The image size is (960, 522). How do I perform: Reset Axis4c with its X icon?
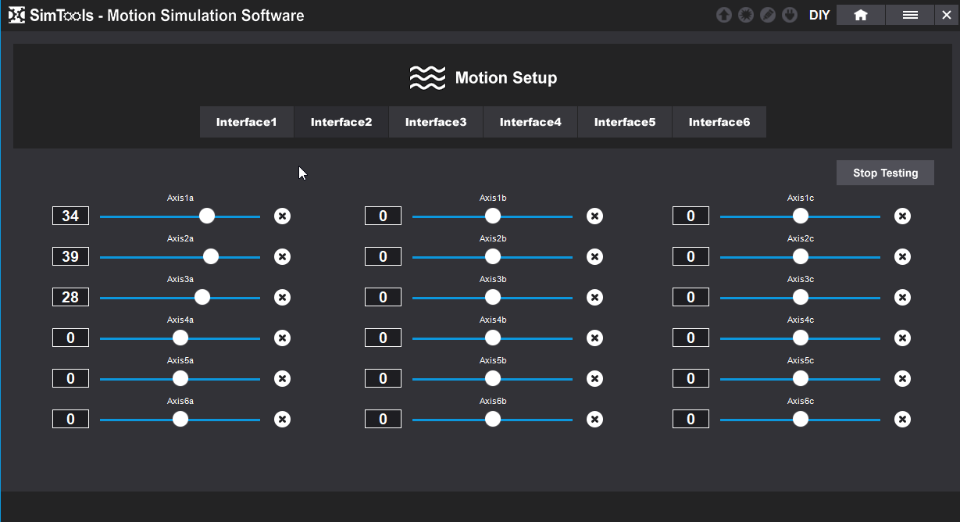[x=903, y=338]
